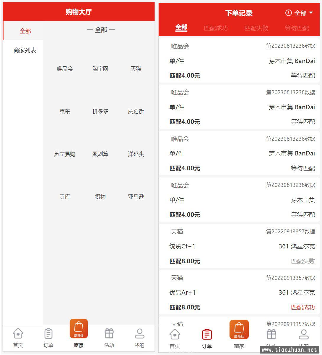Screen dimensions: 322x355
Task: Tap the 首页 home icon in left screen
Action: (x=18, y=333)
